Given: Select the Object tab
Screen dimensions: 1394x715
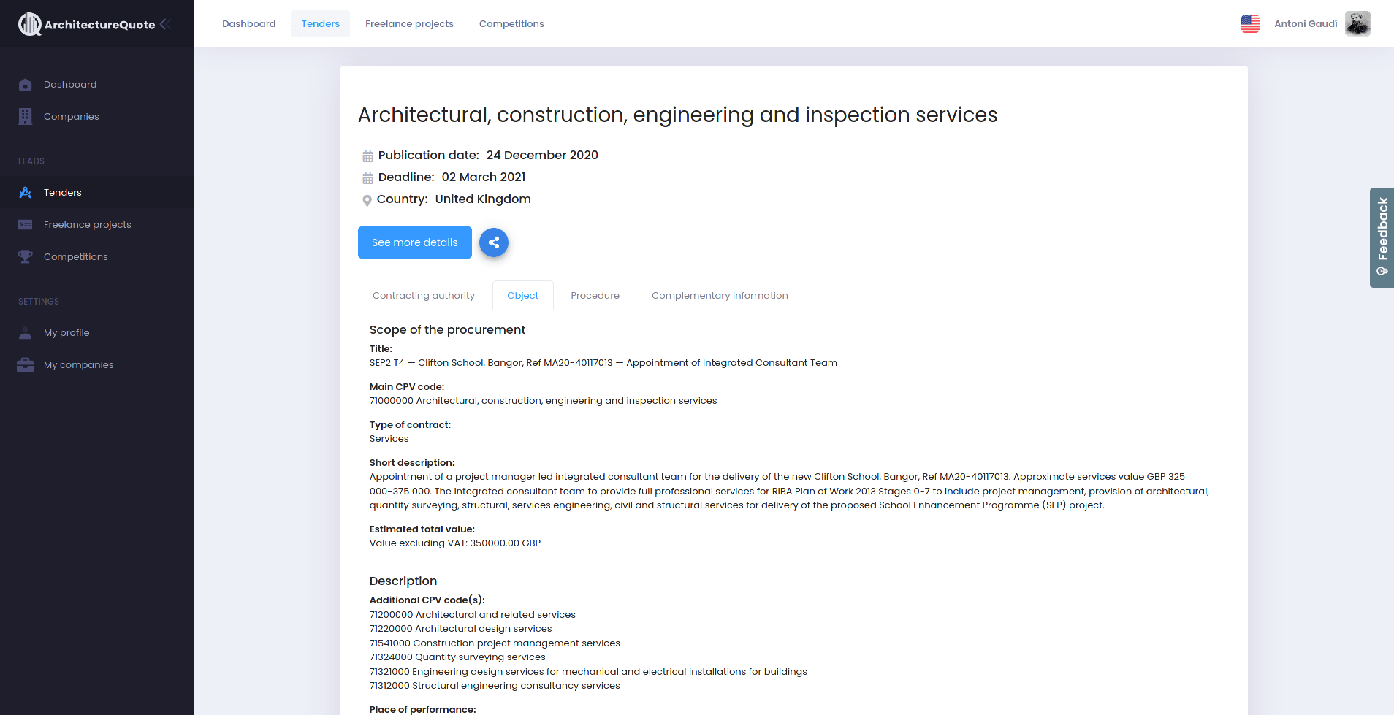Looking at the screenshot, I should point(523,296).
